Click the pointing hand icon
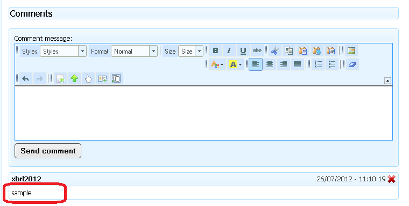The height and width of the screenshot is (206, 409). (88, 78)
